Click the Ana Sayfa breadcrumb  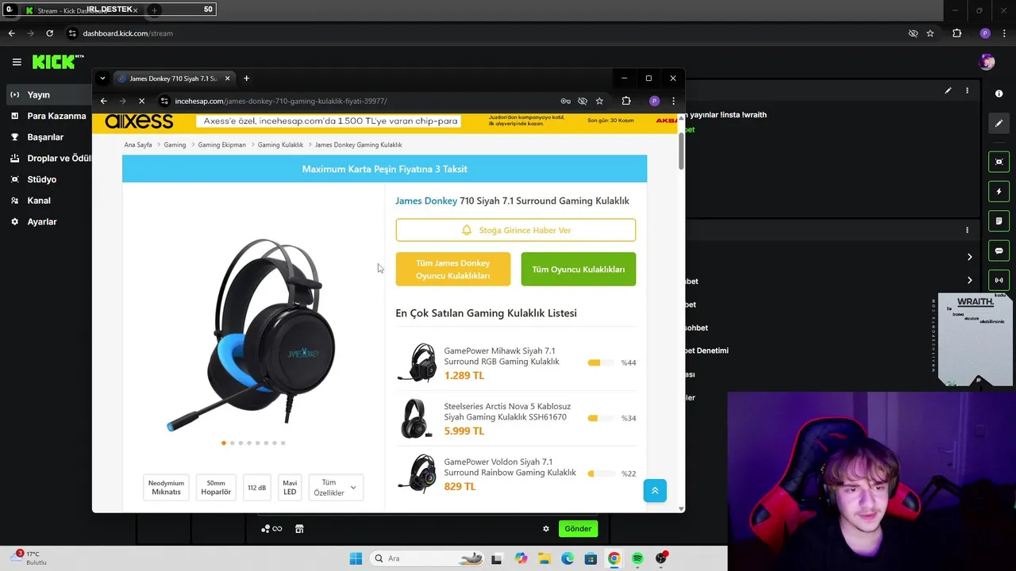[x=138, y=145]
